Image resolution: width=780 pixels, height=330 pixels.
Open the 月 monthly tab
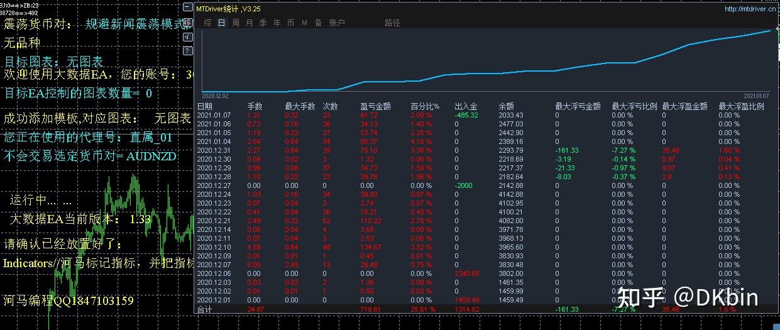pos(250,23)
